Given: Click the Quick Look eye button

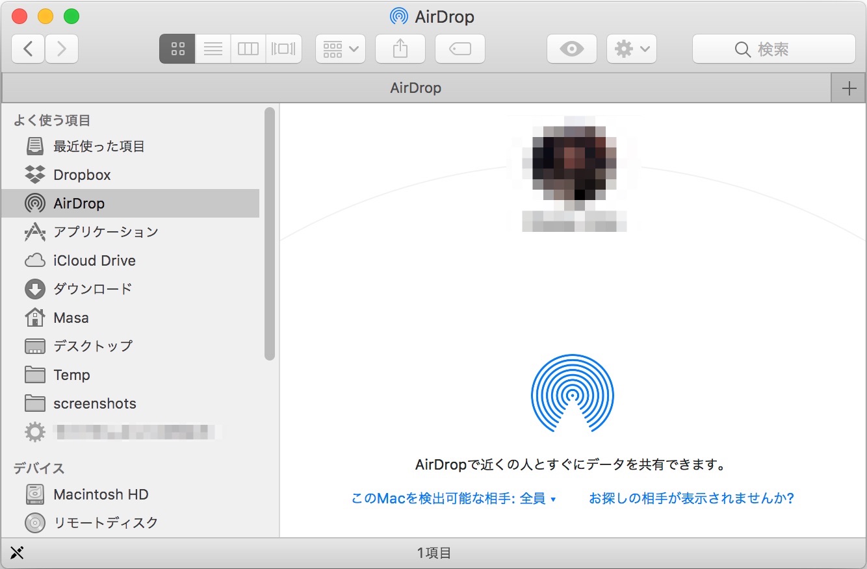Looking at the screenshot, I should point(572,49).
